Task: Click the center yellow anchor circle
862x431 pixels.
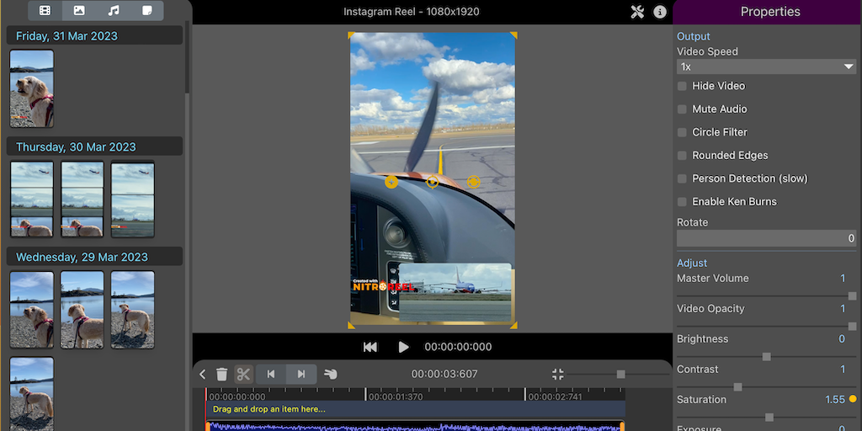Action: pos(433,182)
